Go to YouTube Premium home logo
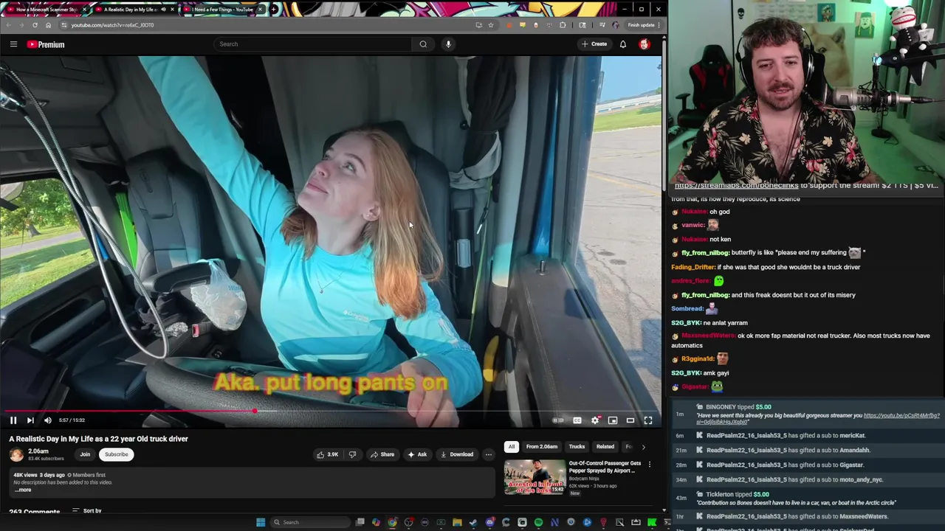The height and width of the screenshot is (531, 945). pyautogui.click(x=46, y=44)
